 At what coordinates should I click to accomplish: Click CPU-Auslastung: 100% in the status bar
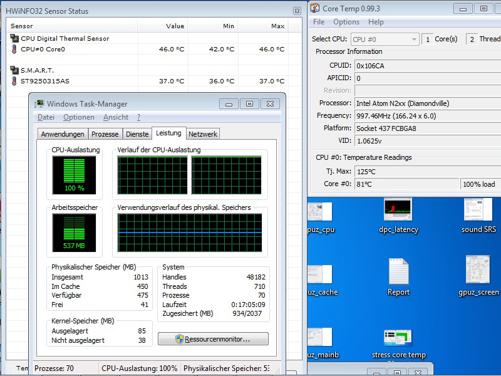click(x=139, y=368)
